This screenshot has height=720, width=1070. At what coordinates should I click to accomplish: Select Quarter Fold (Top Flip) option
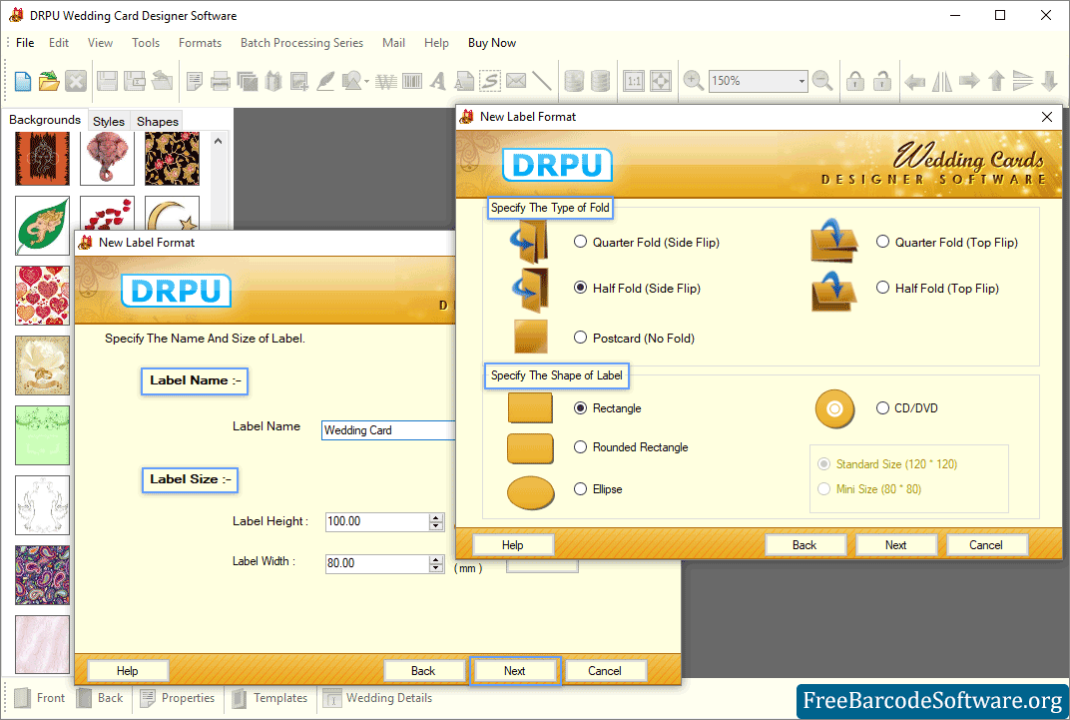(x=882, y=242)
